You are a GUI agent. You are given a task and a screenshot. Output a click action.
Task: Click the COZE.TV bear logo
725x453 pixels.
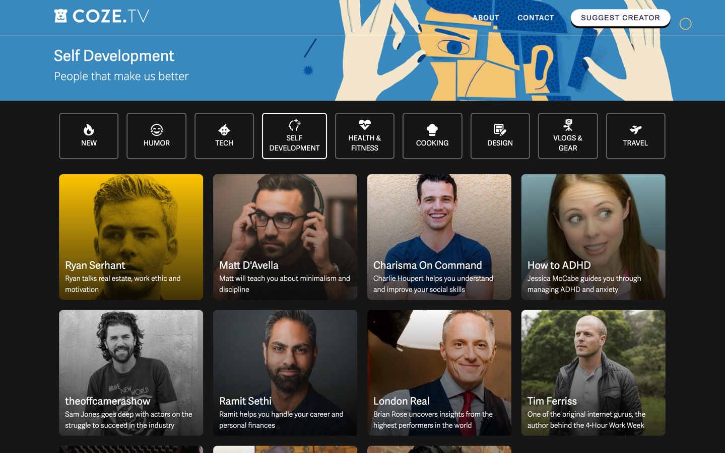click(61, 16)
